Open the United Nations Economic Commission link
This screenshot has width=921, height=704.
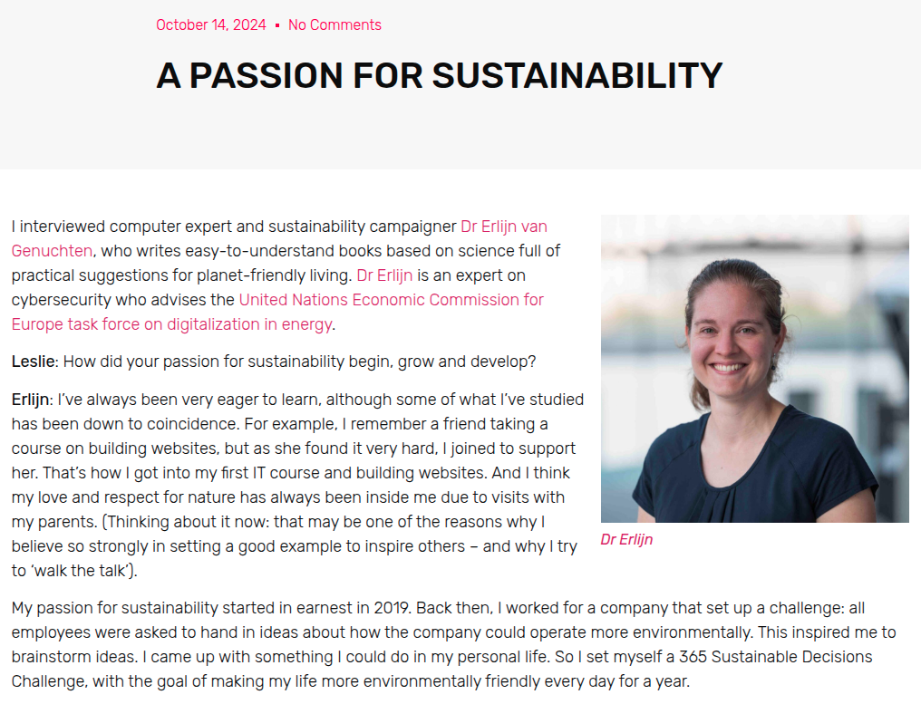391,300
